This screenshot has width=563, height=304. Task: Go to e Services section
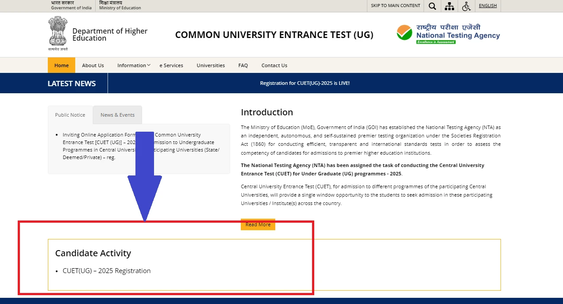coord(171,65)
